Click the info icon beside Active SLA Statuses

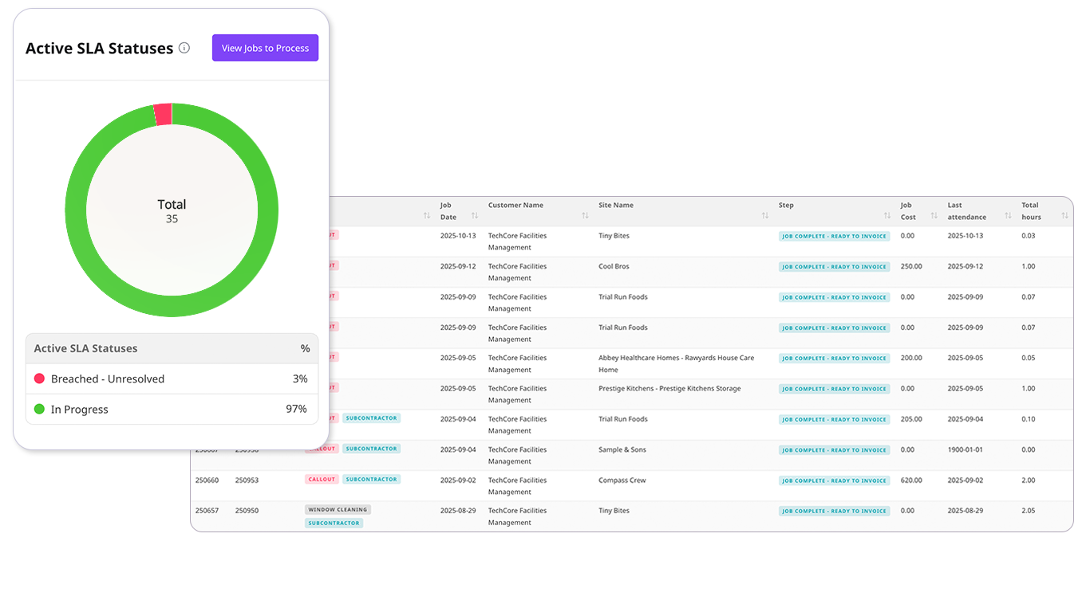[x=184, y=48]
